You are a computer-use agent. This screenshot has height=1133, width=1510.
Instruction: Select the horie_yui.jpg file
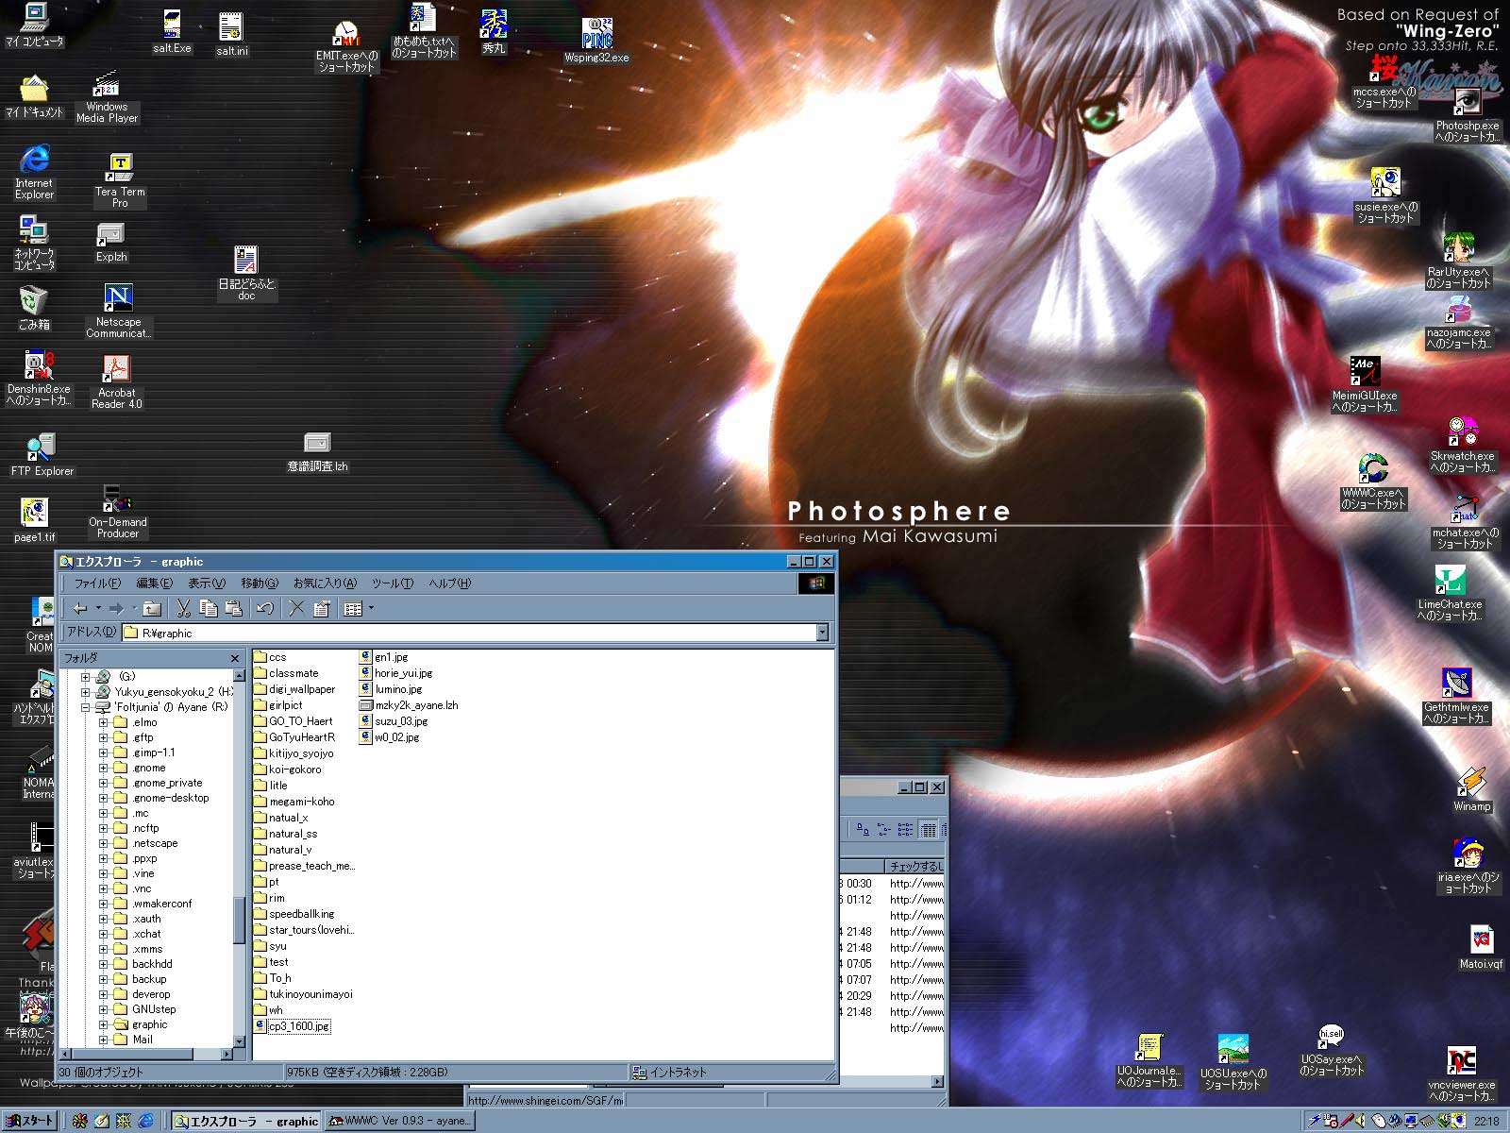(403, 673)
